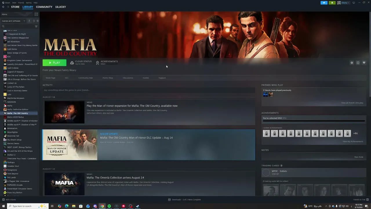Image resolution: width=371 pixels, height=209 pixels.
Task: Open the Support link
Action: click(x=162, y=78)
